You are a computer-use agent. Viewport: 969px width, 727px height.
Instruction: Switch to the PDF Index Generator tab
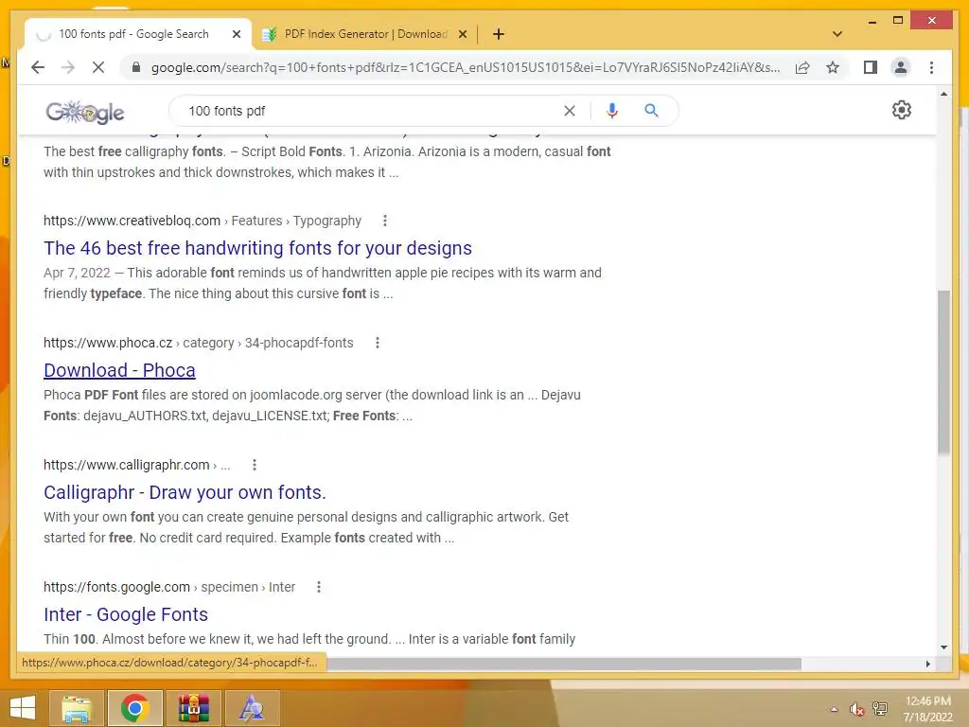click(366, 34)
